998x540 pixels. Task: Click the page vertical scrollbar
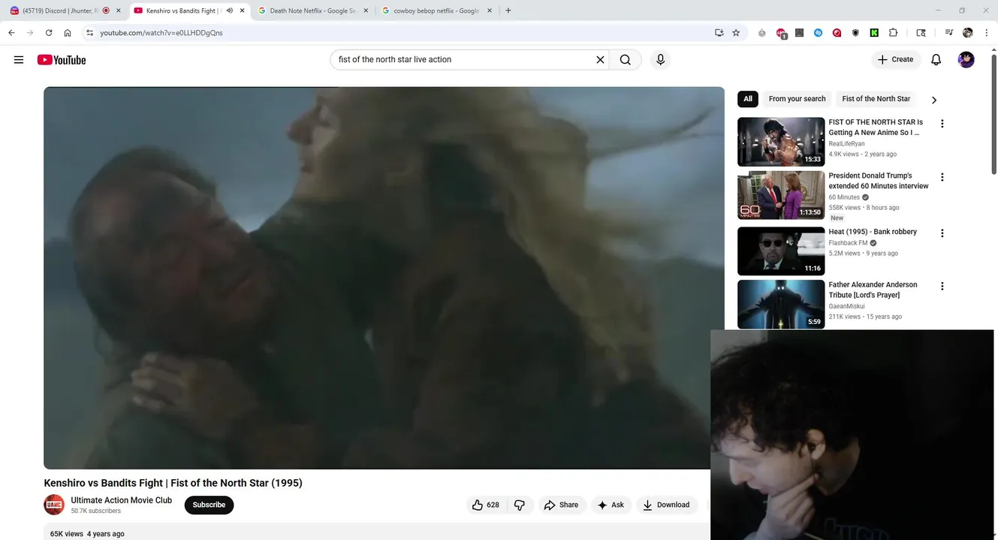click(x=994, y=116)
